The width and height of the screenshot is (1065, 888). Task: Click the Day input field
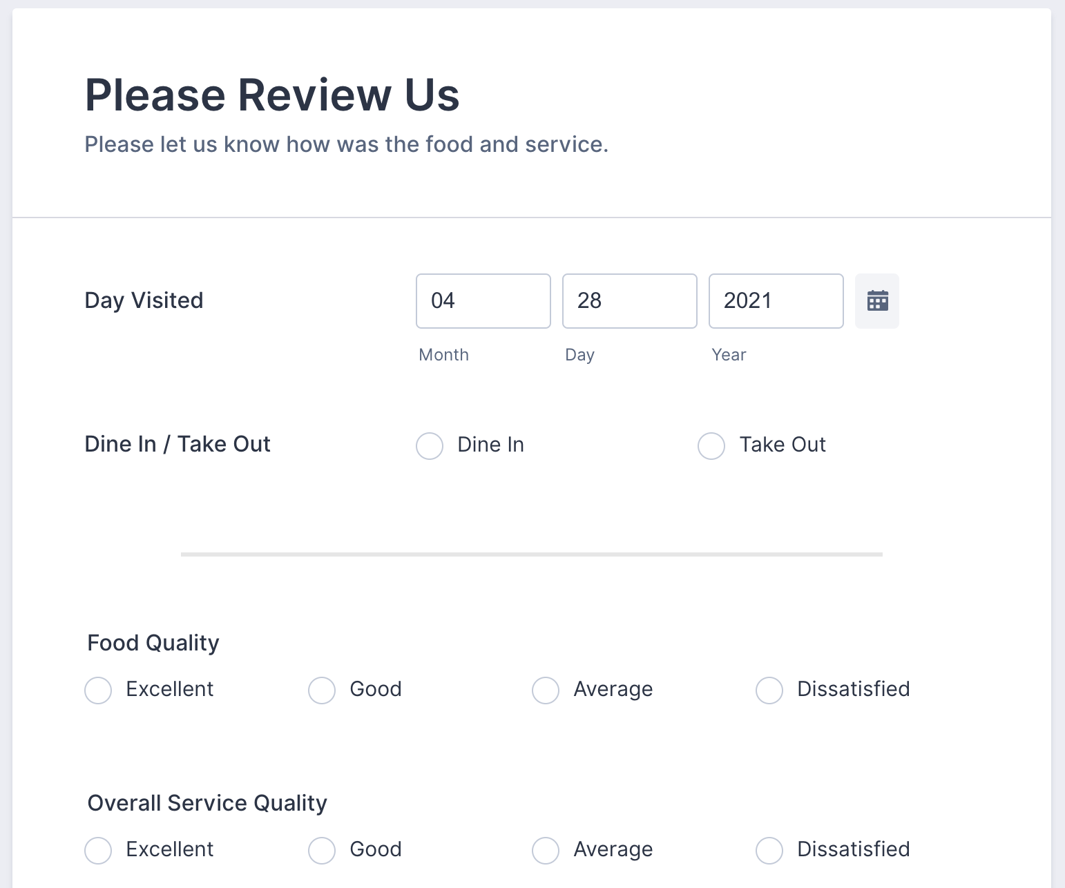[629, 301]
